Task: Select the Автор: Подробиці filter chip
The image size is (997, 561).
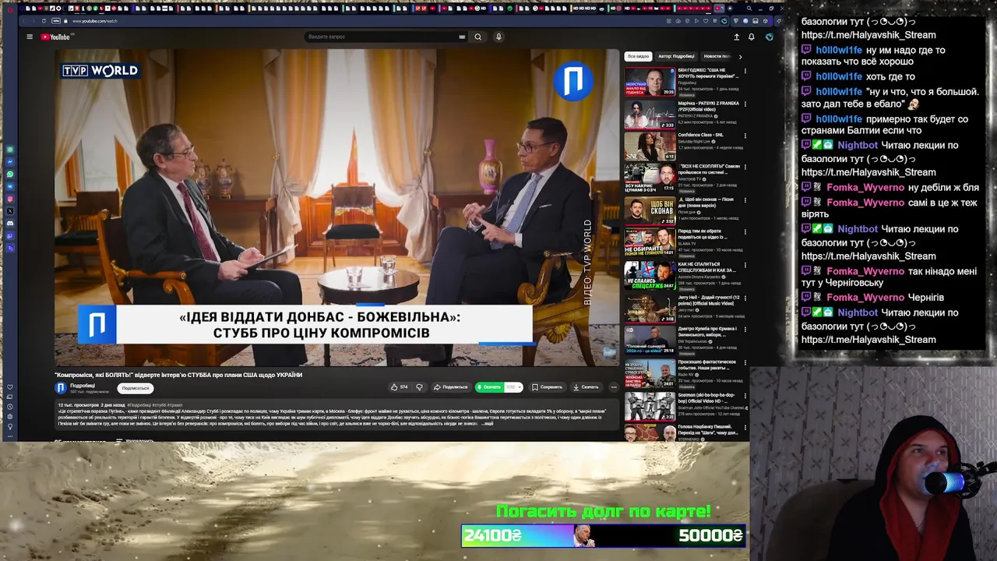Action: click(676, 56)
